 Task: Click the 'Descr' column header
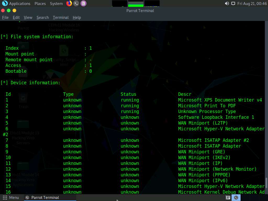click(185, 94)
